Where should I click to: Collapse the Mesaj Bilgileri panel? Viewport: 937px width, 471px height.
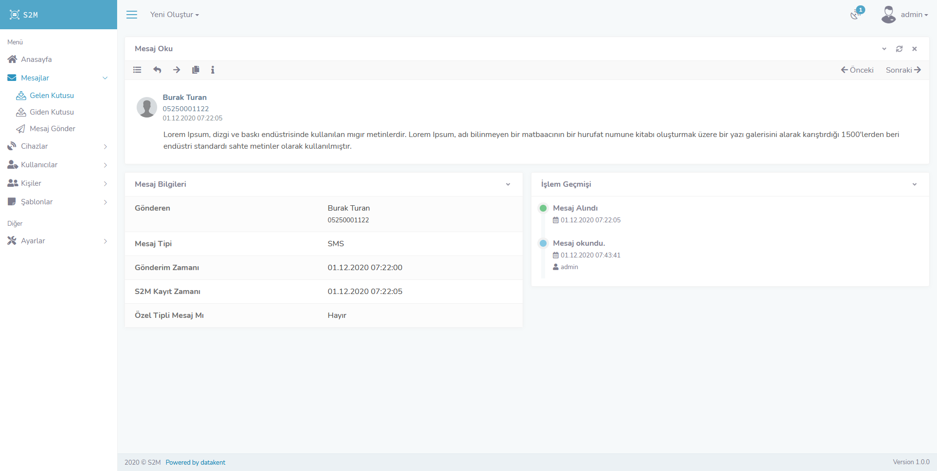click(x=508, y=184)
